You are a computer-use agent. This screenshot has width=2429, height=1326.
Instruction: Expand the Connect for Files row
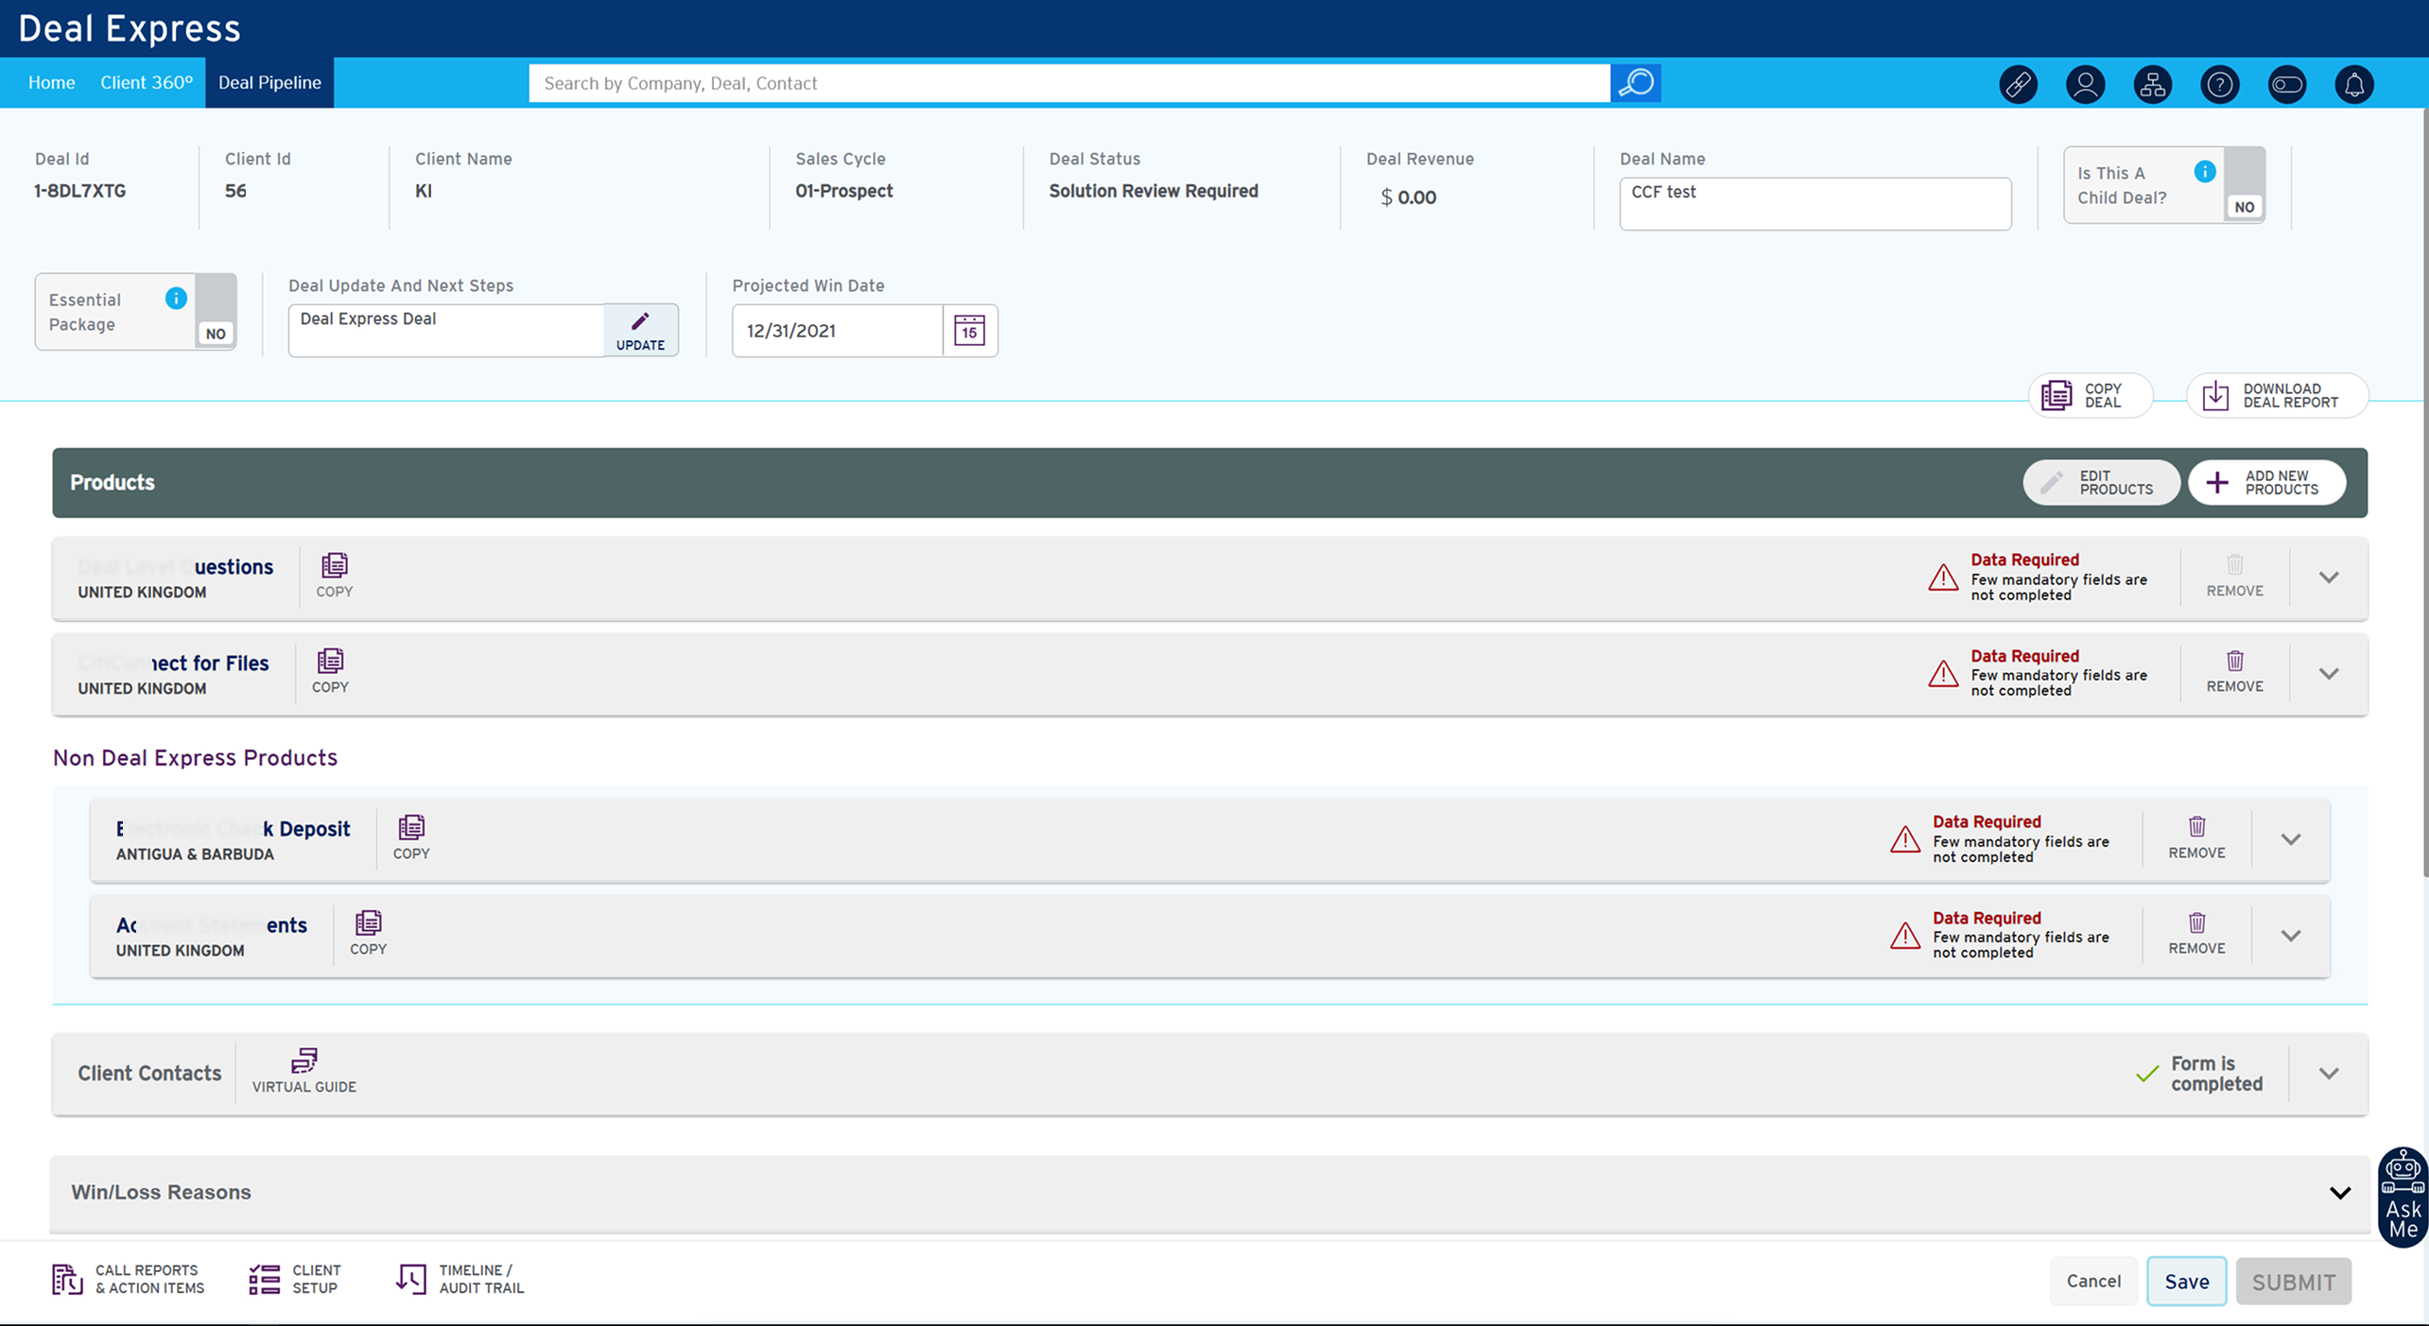[x=2328, y=673]
